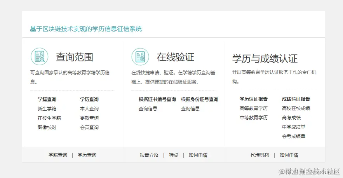343x178 pixels.
Task: Open 零散查询 link
Action: tap(89, 118)
